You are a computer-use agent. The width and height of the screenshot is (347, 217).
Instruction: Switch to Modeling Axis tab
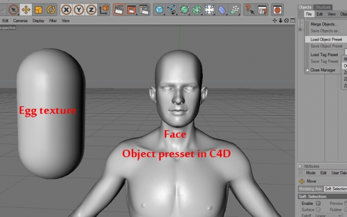click(310, 189)
